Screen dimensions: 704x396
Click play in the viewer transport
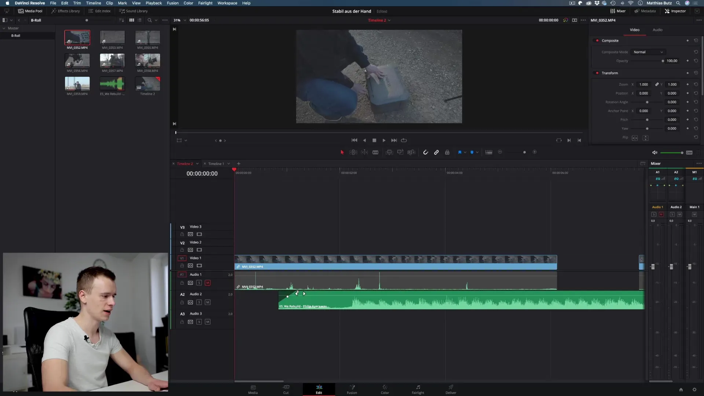point(384,140)
